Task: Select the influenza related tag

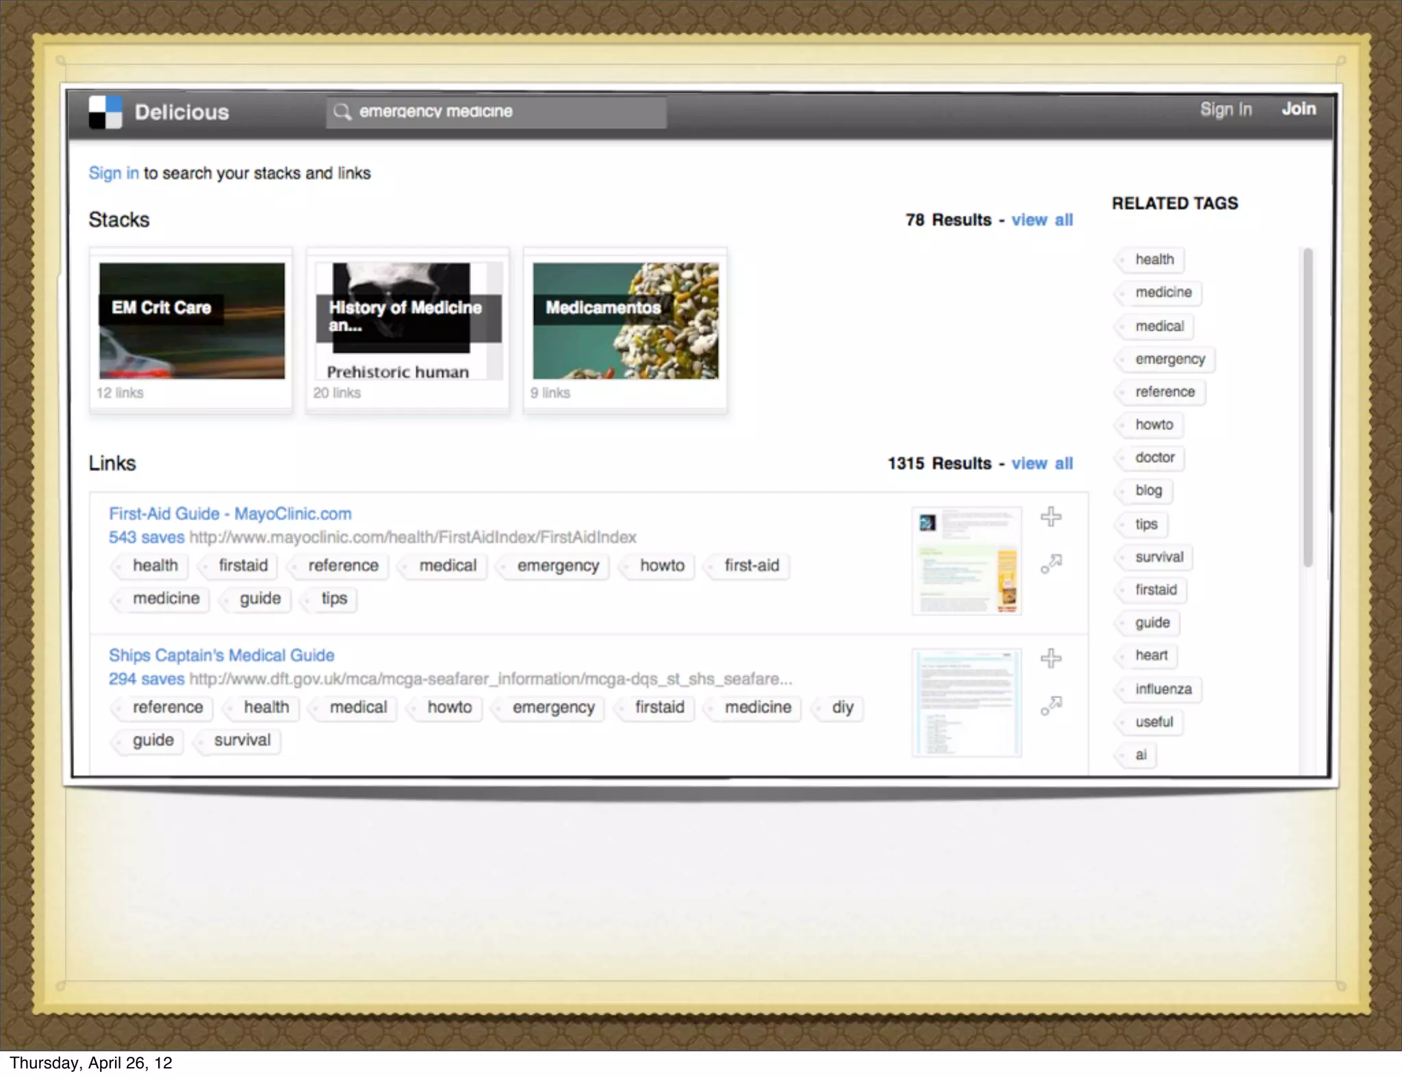Action: coord(1162,689)
